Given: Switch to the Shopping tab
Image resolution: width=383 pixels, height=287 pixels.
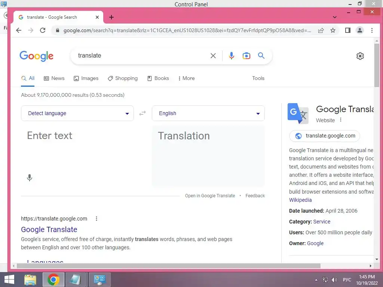Looking at the screenshot, I should click(123, 78).
